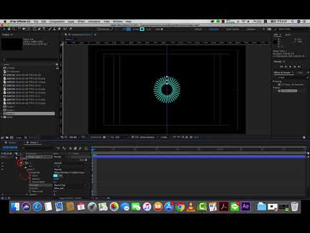
Task: Open the Effect menu
Action: click(81, 21)
